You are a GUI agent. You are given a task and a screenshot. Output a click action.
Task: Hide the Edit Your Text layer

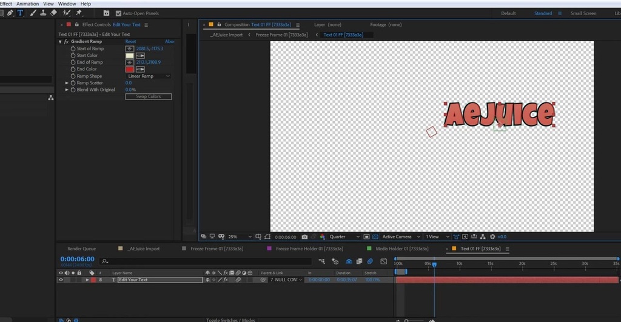pos(61,280)
